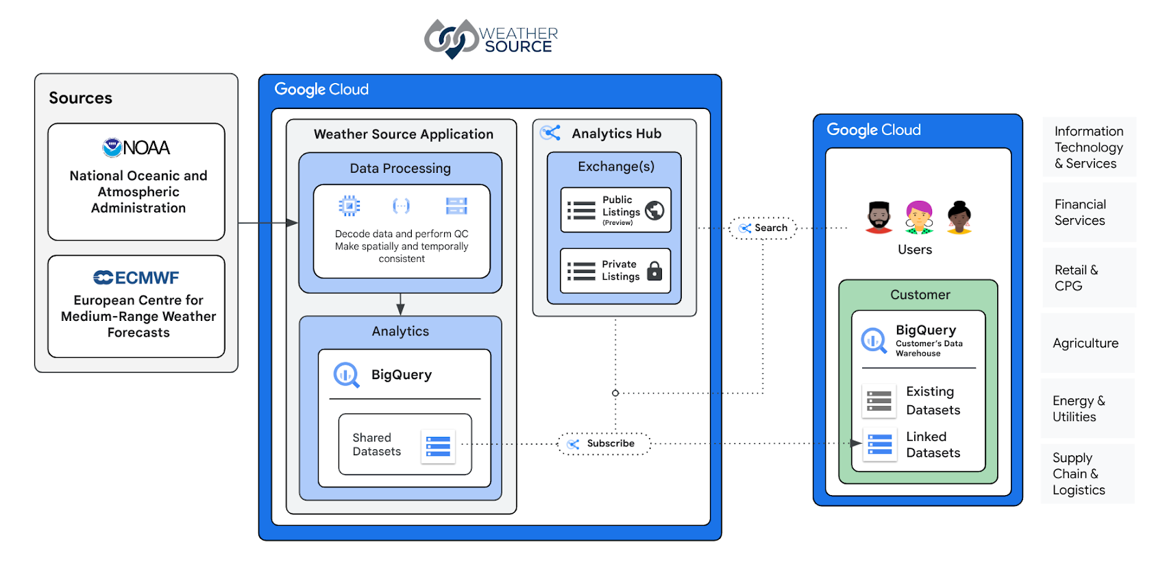Click the Exchange(s) label

[616, 167]
